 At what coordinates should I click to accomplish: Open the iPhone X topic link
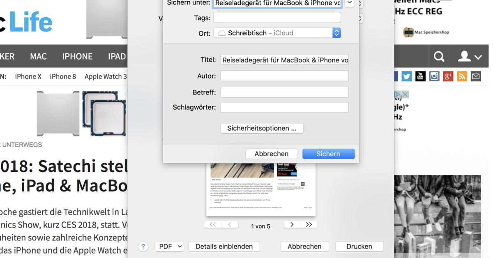[28, 76]
